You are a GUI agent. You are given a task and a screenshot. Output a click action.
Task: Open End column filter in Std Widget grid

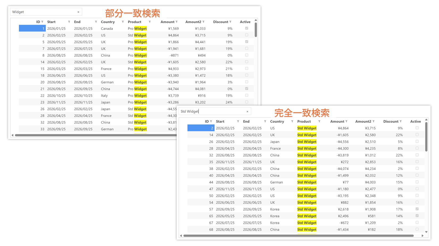click(x=265, y=121)
